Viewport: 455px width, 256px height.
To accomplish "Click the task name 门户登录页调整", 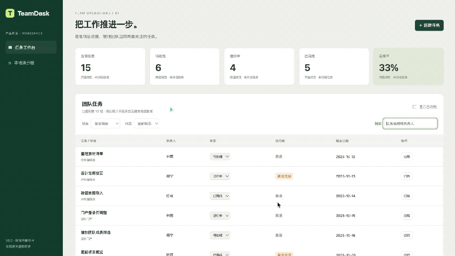I will point(94,213).
